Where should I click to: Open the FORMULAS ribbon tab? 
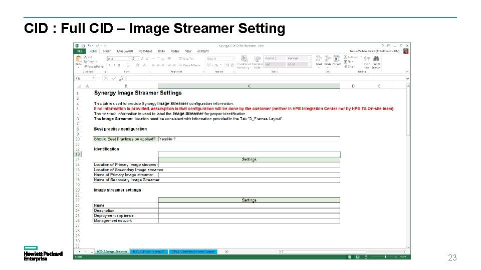[146, 51]
